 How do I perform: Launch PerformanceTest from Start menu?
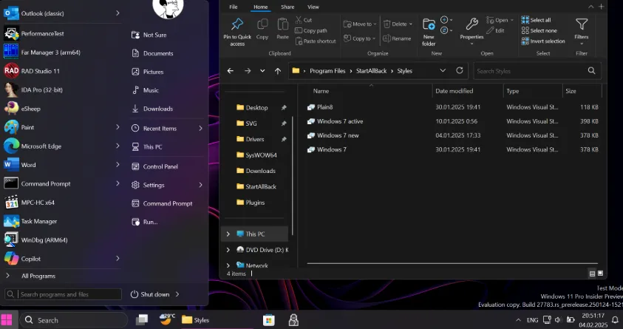coord(61,33)
